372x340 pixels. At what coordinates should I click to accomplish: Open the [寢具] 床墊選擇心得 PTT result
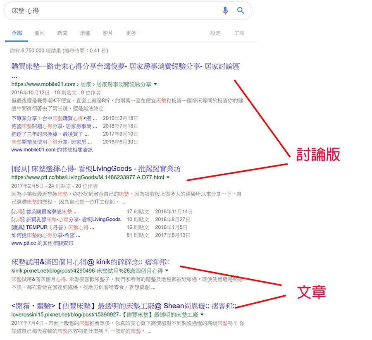tap(96, 169)
